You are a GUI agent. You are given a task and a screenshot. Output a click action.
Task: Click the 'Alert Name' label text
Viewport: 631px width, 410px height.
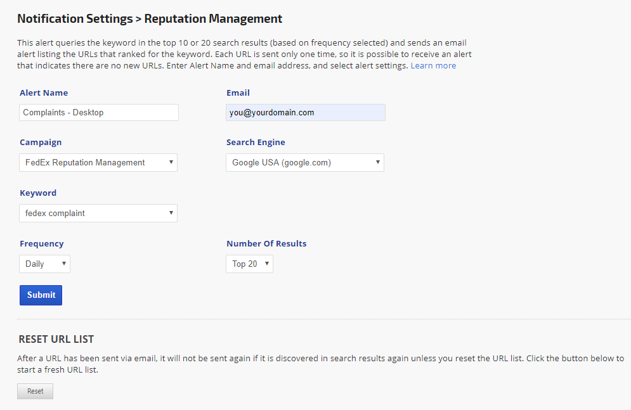pyautogui.click(x=44, y=93)
